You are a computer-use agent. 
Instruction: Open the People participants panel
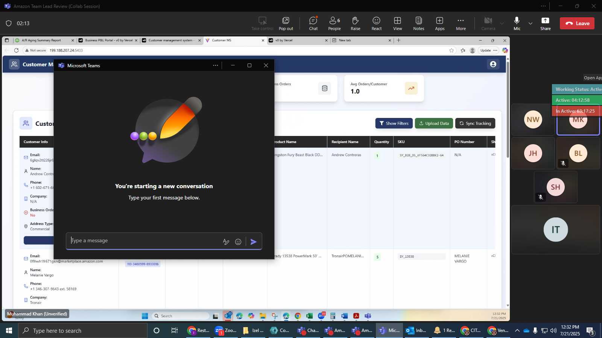(334, 23)
